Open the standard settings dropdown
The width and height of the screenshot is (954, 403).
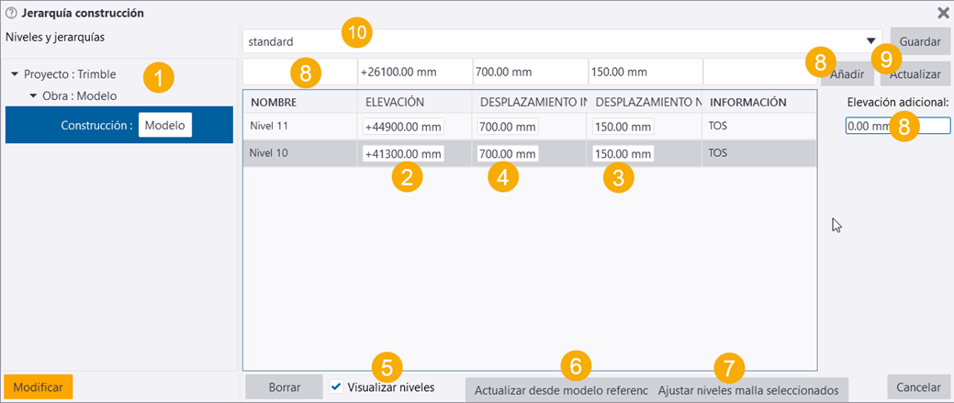tap(870, 41)
